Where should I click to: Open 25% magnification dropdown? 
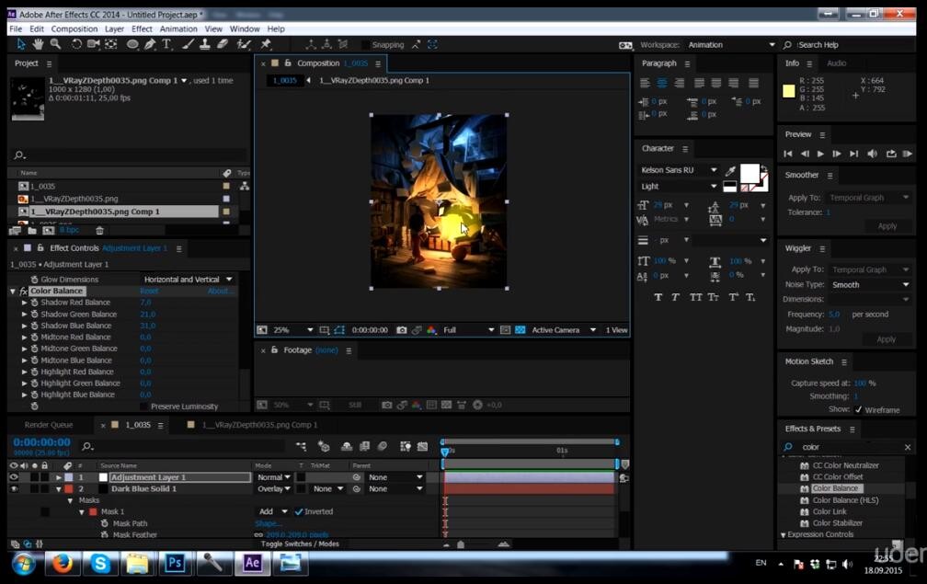pos(292,330)
